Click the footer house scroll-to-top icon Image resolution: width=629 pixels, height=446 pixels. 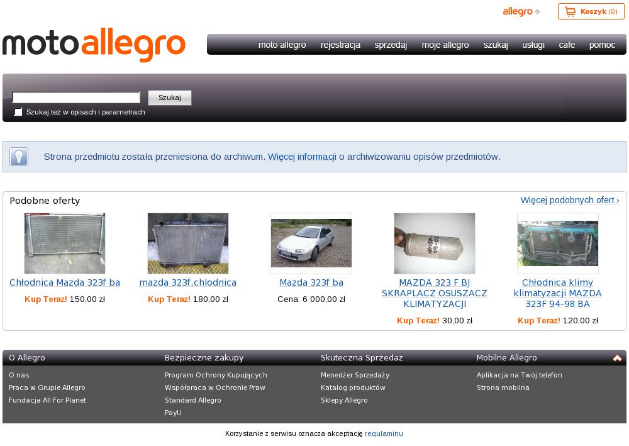(617, 358)
